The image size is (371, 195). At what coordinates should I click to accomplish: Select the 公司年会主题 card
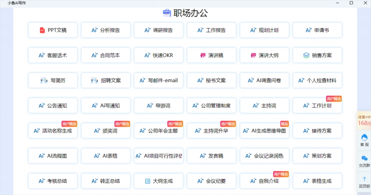coord(158,131)
